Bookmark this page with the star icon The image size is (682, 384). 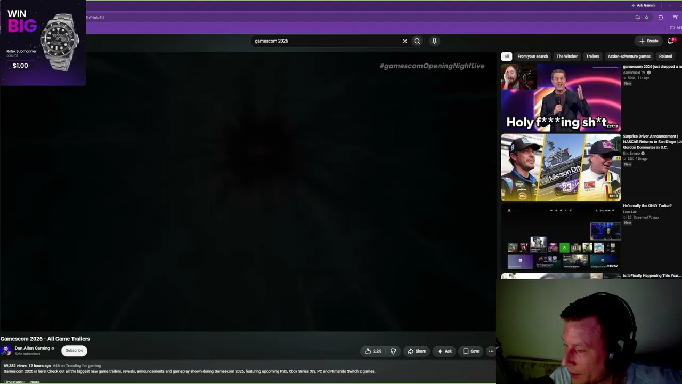(647, 17)
